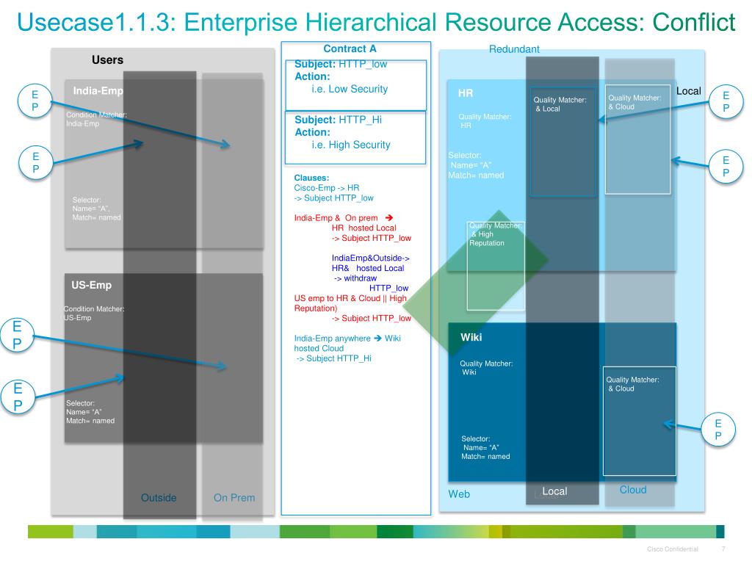Click the Selector text inside HR box
Viewport: 752px width, 564px height.
[476, 165]
